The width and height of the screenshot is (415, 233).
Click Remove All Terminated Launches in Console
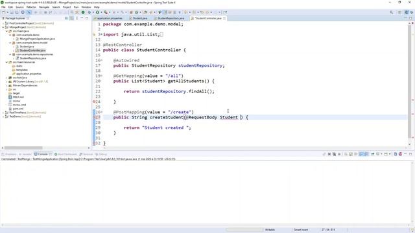(x=335, y=154)
